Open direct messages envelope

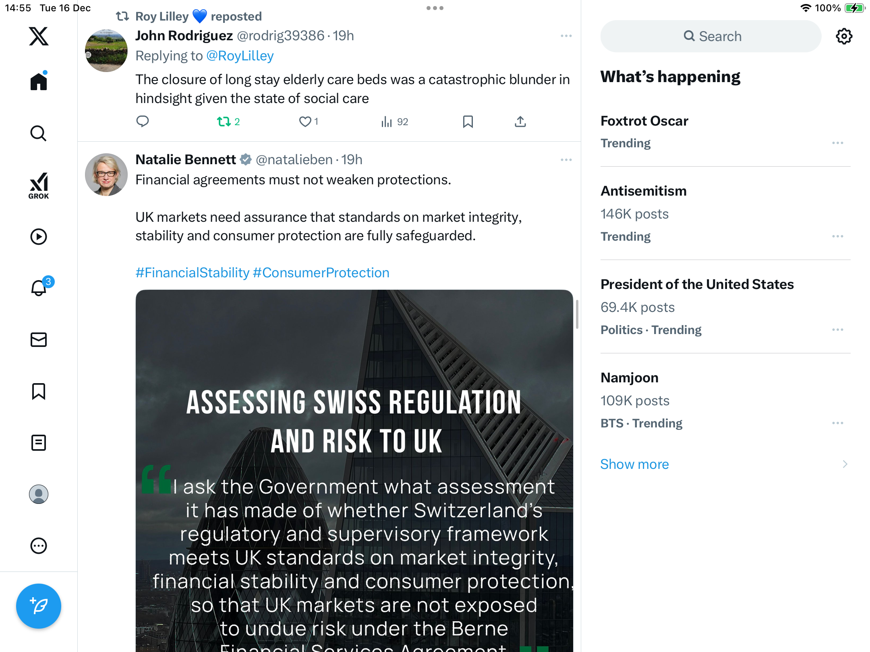(x=39, y=340)
